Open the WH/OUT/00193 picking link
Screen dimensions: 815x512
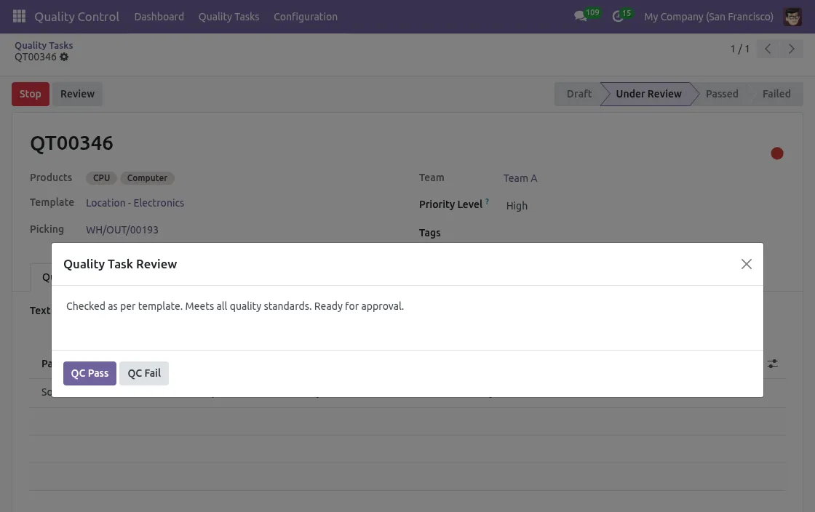(x=122, y=230)
